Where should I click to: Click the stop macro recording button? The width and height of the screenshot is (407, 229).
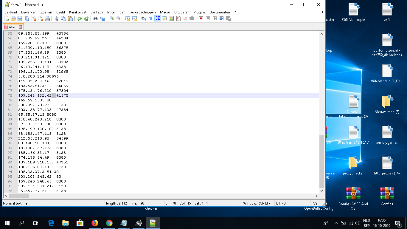208,18
